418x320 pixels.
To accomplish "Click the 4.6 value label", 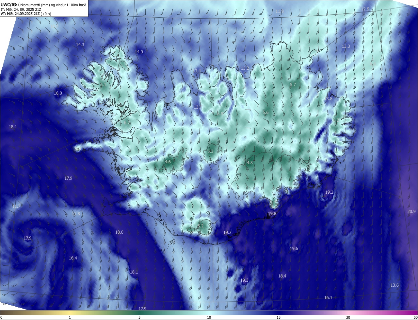I will tap(168, 162).
